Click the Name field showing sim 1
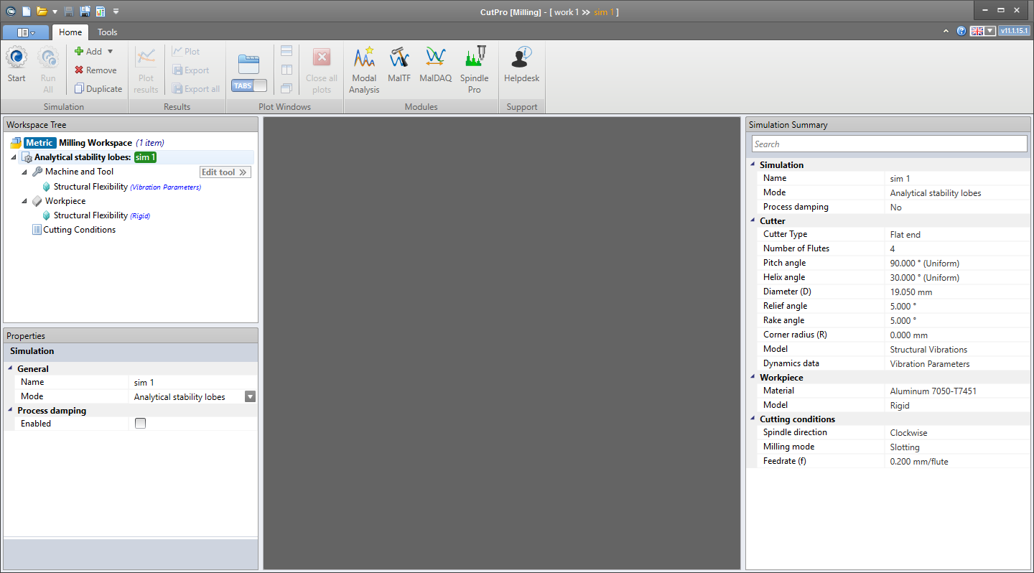The image size is (1034, 573). 192,383
